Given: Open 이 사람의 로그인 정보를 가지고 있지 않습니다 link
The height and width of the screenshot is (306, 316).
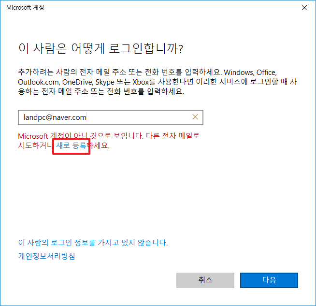Looking at the screenshot, I should pyautogui.click(x=93, y=243).
